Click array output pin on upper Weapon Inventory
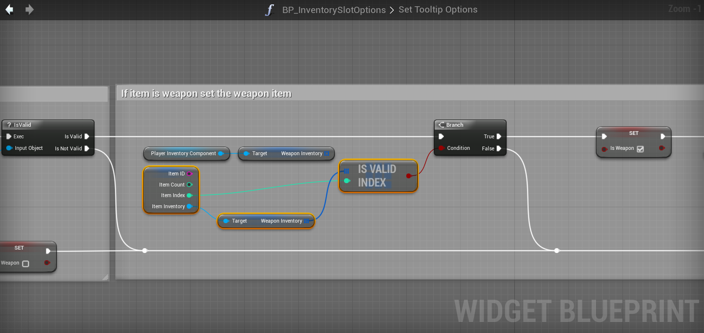 (x=327, y=153)
